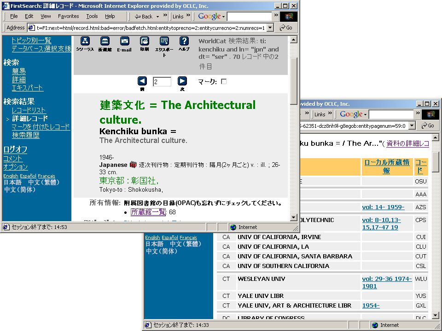
Task: Open the Favorites menu
Action: point(69,17)
